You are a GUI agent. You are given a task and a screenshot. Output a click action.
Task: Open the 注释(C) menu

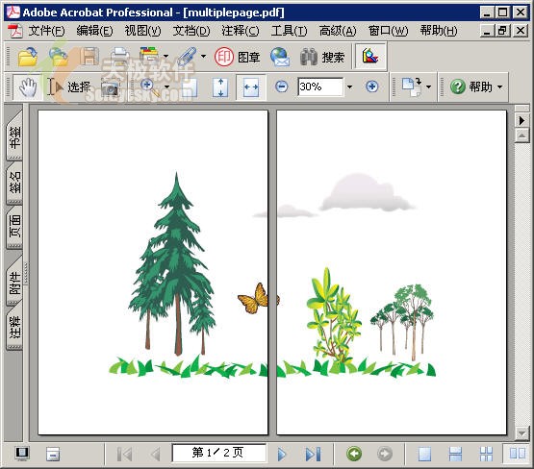click(241, 31)
